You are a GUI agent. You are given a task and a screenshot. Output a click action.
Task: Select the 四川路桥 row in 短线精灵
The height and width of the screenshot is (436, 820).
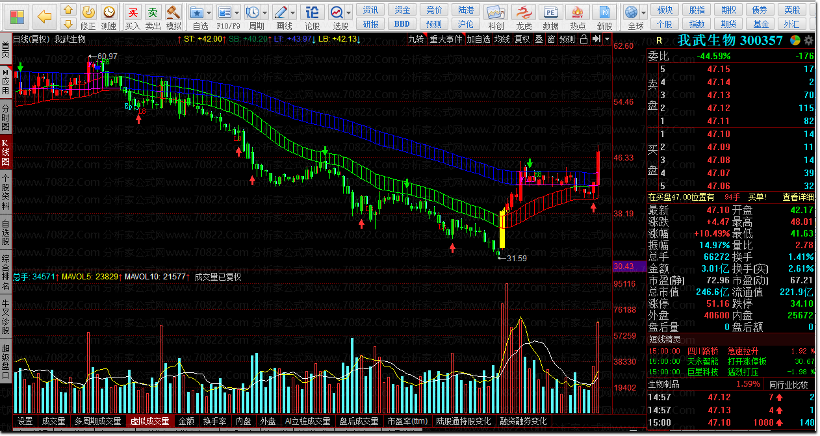pos(732,351)
